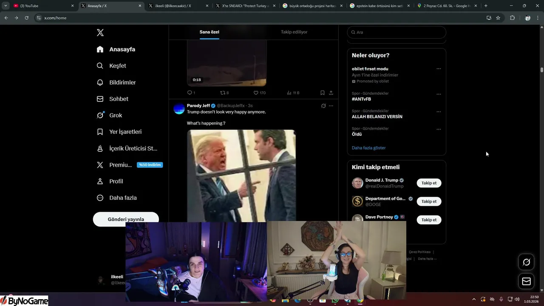Reload the page

click(26, 18)
